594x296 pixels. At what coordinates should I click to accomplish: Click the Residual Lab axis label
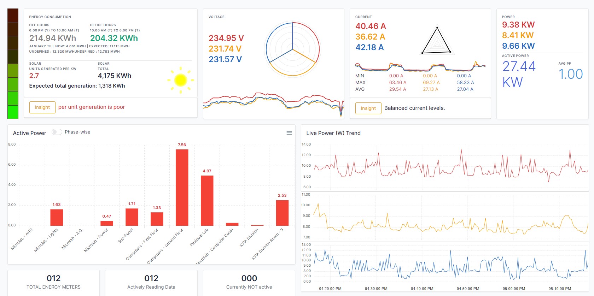click(199, 238)
